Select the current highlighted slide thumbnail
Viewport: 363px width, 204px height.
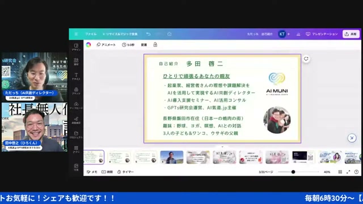(94, 158)
